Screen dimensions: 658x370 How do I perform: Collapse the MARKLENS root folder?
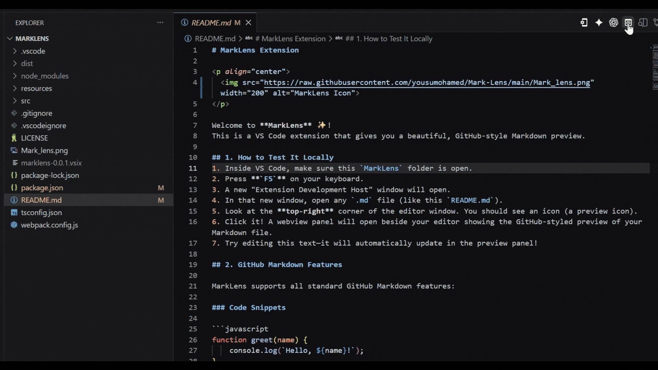(x=32, y=39)
